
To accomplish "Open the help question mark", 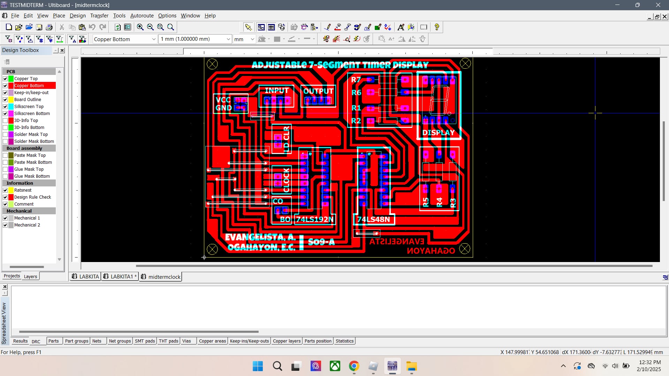I will [x=436, y=27].
